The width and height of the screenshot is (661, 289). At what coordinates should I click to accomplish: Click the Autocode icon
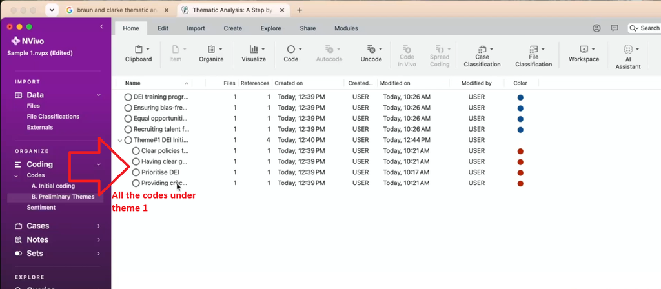click(x=329, y=49)
